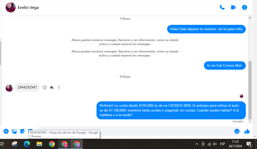Click the Evelin Vega contact name
The width and height of the screenshot is (257, 149).
point(28,8)
